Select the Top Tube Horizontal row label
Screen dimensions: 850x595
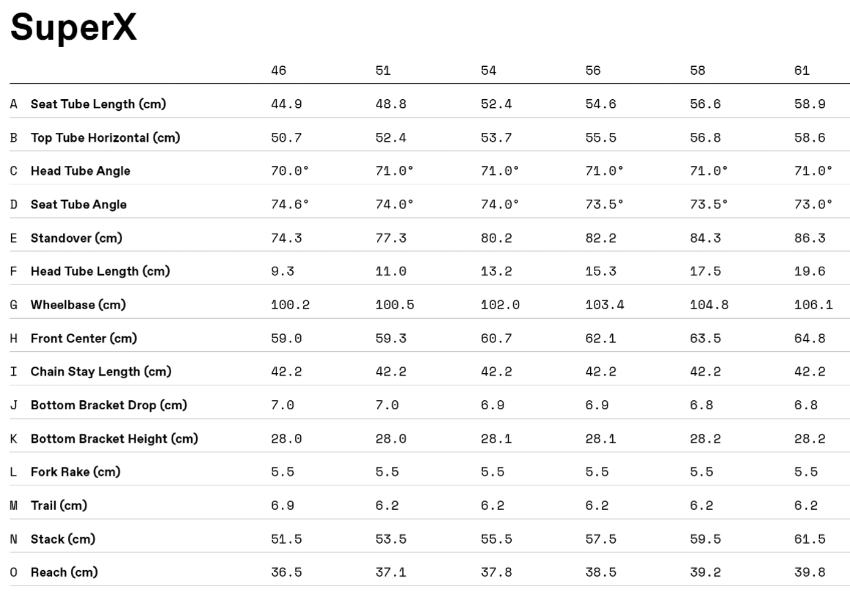(x=105, y=137)
